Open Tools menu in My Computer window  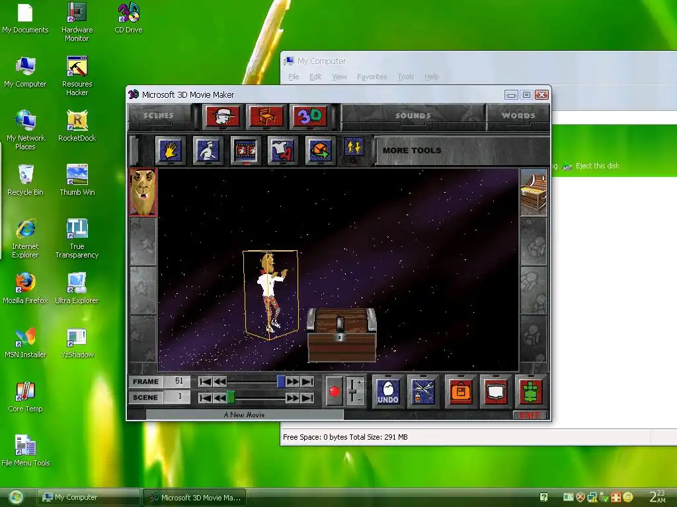point(406,77)
